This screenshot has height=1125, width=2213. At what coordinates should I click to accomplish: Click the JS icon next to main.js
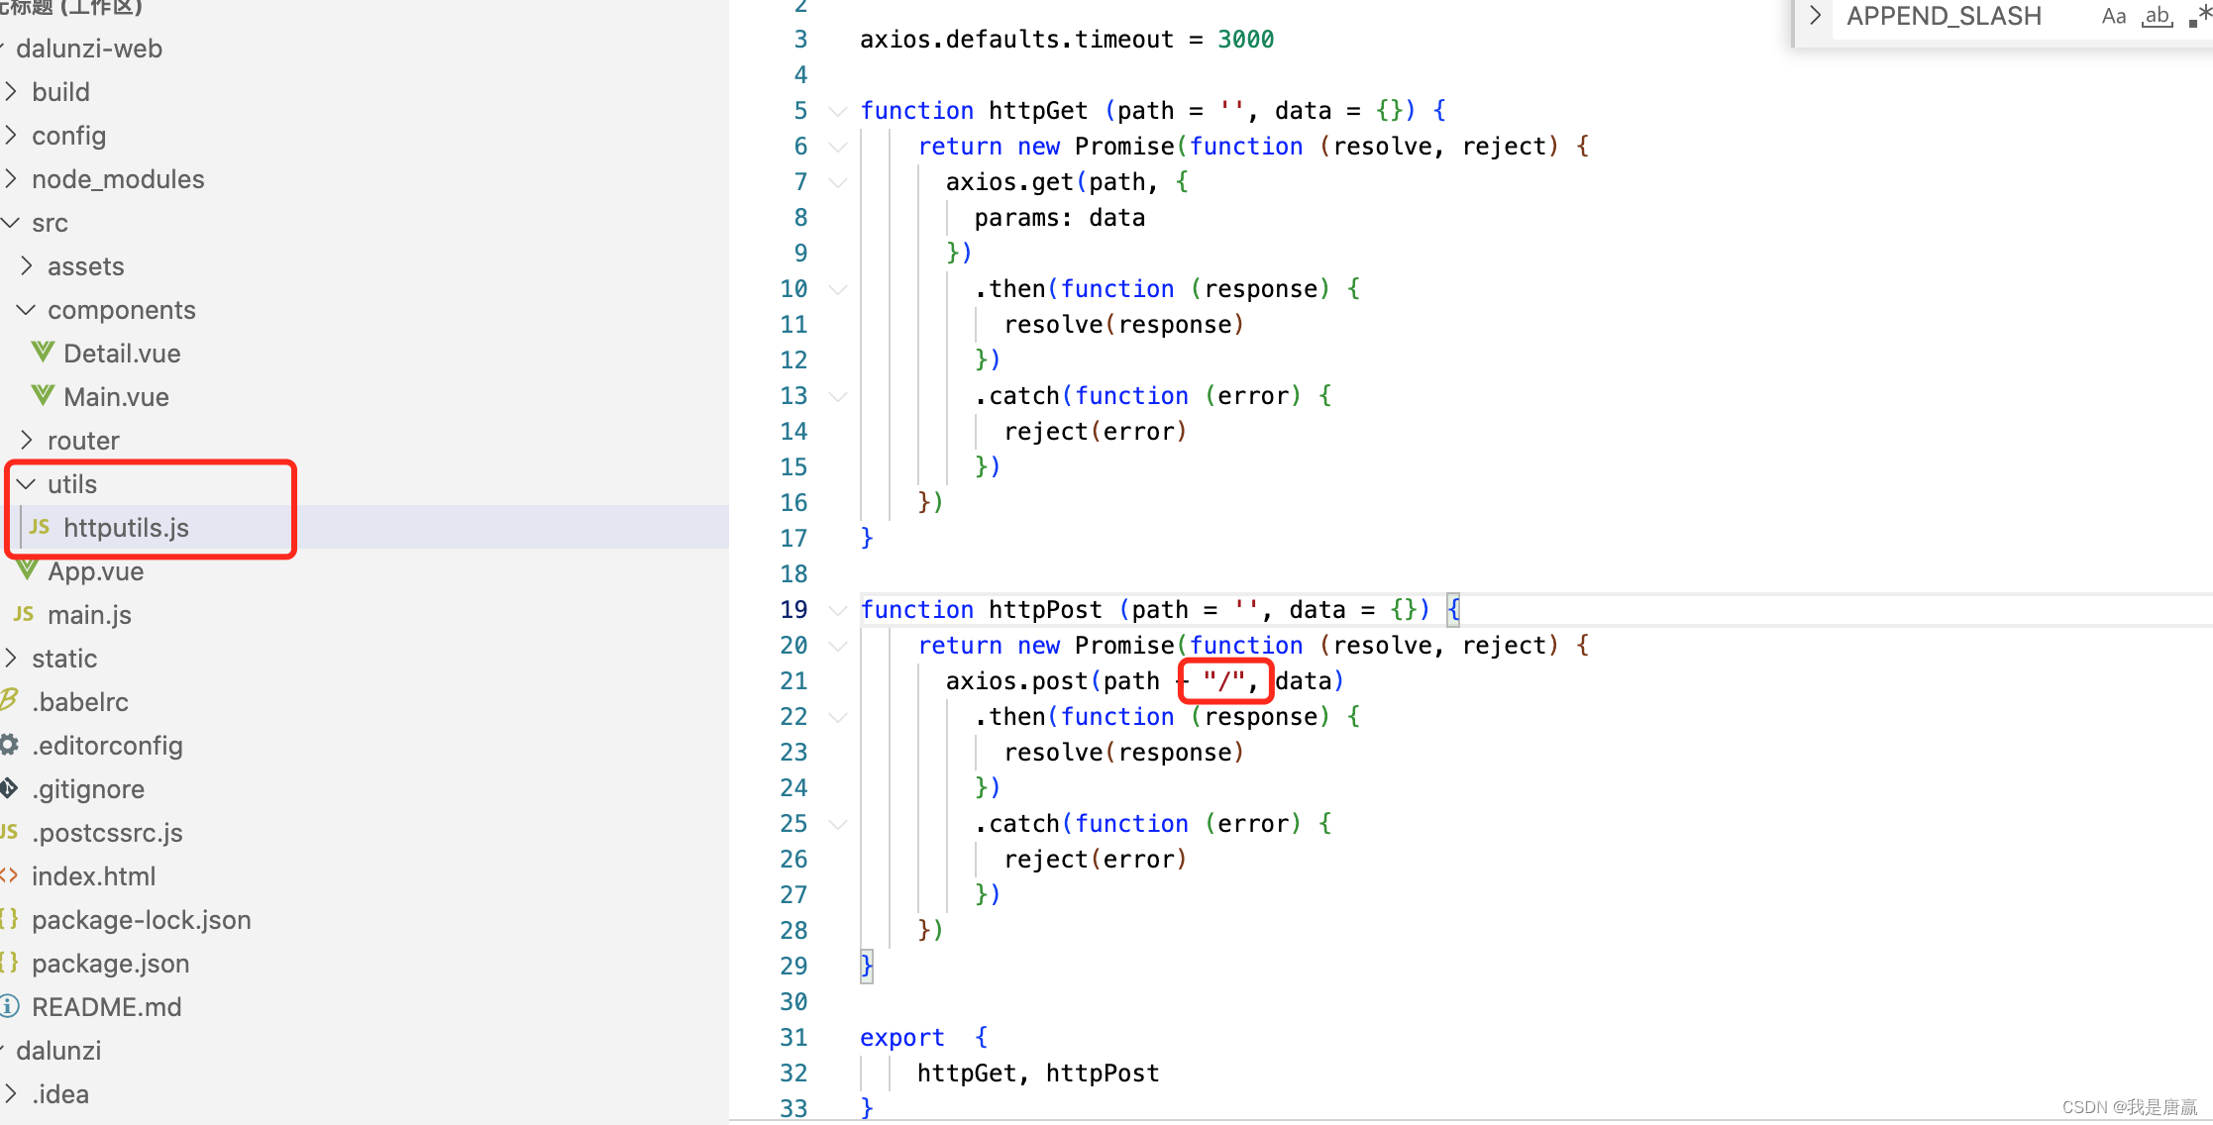click(x=24, y=614)
